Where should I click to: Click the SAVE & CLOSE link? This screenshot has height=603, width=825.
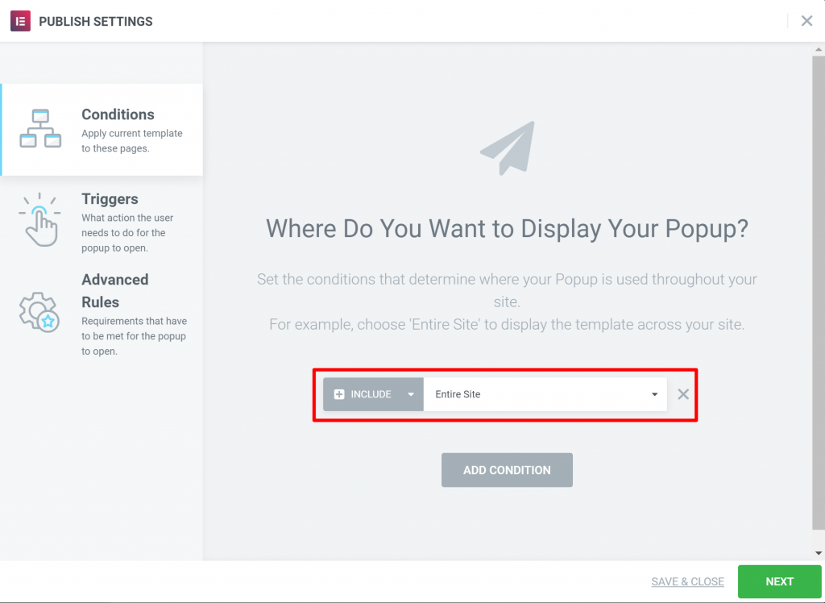687,581
